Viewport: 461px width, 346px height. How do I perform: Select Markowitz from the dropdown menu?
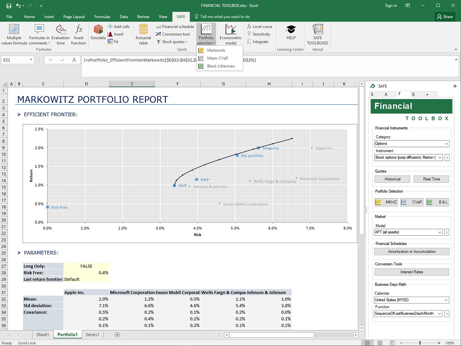(220, 50)
